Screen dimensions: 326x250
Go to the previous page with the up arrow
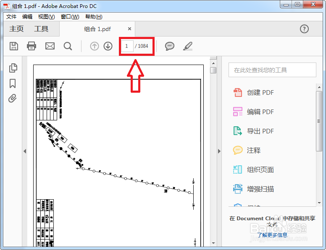pos(95,46)
